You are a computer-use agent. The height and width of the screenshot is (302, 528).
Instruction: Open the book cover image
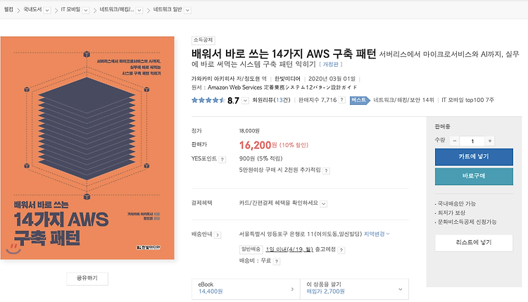pyautogui.click(x=87, y=148)
